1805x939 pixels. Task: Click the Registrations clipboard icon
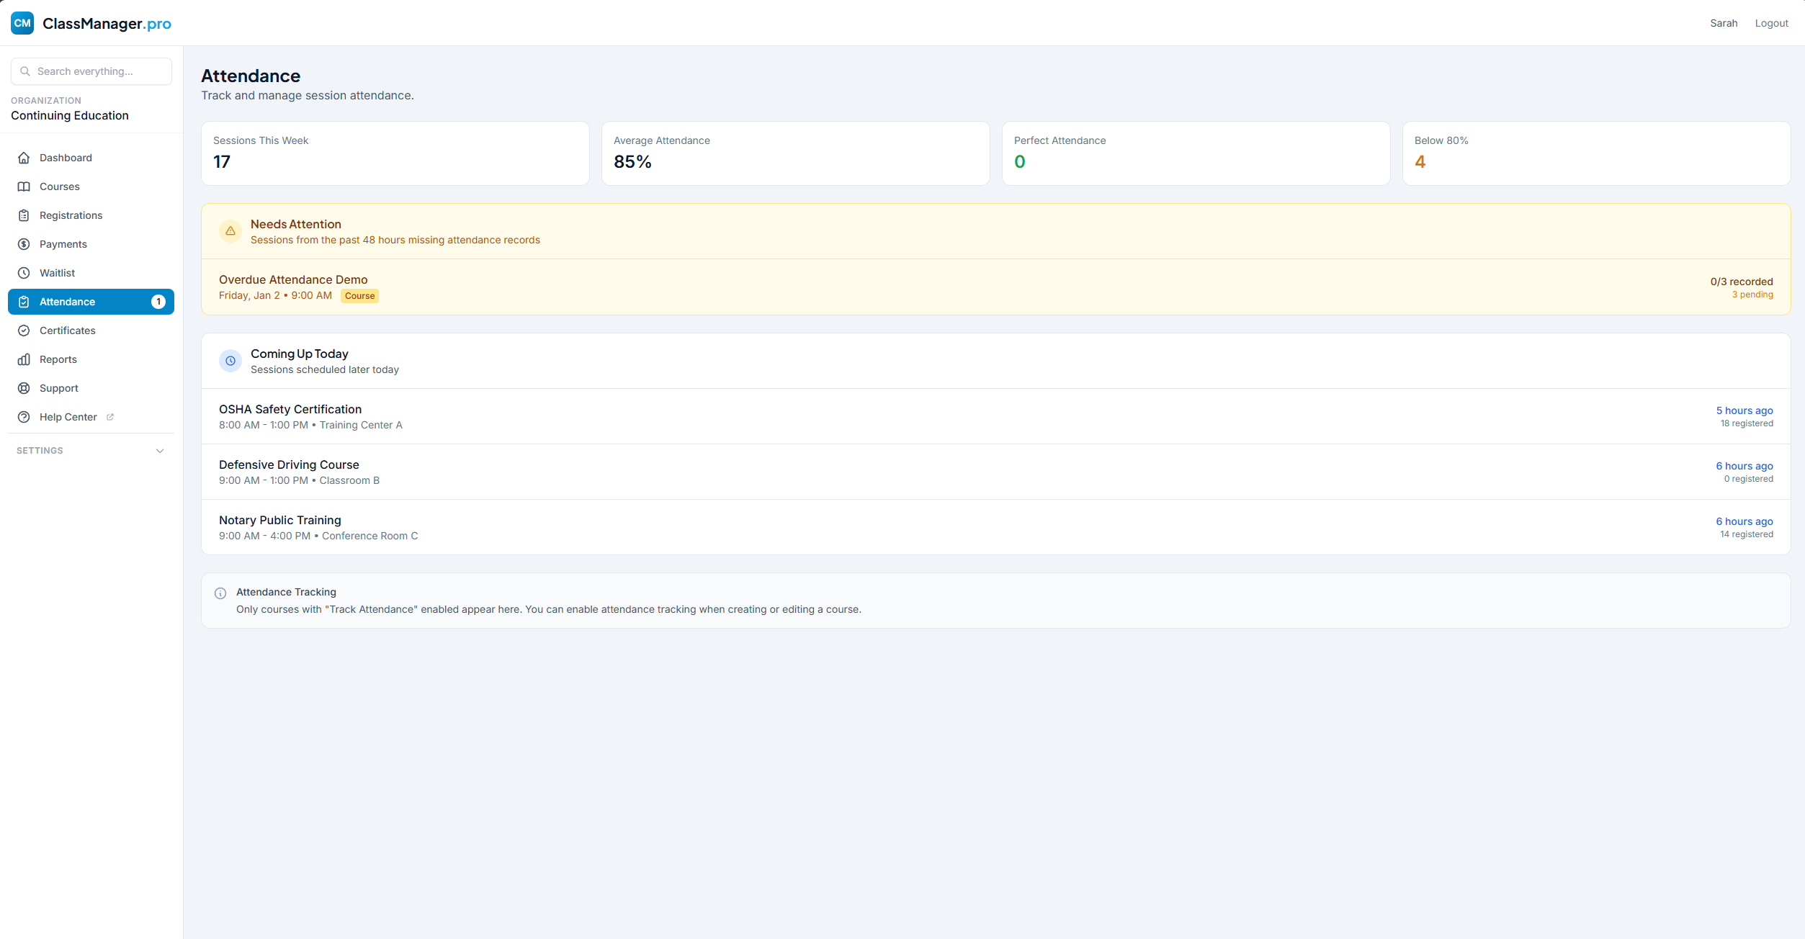coord(24,215)
